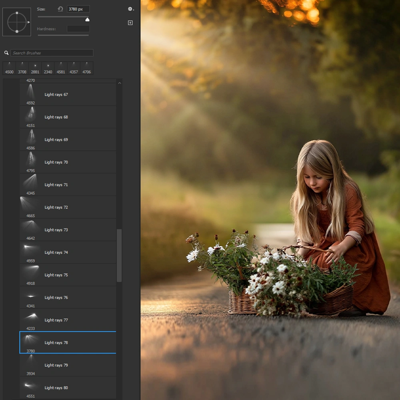The width and height of the screenshot is (400, 400).
Task: Click the brush Size input field
Action: (78, 9)
